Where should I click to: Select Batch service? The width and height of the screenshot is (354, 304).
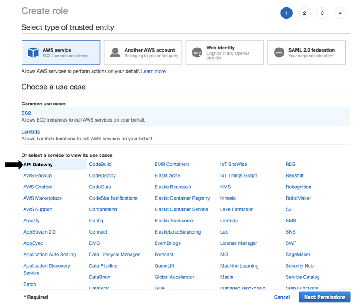30,284
